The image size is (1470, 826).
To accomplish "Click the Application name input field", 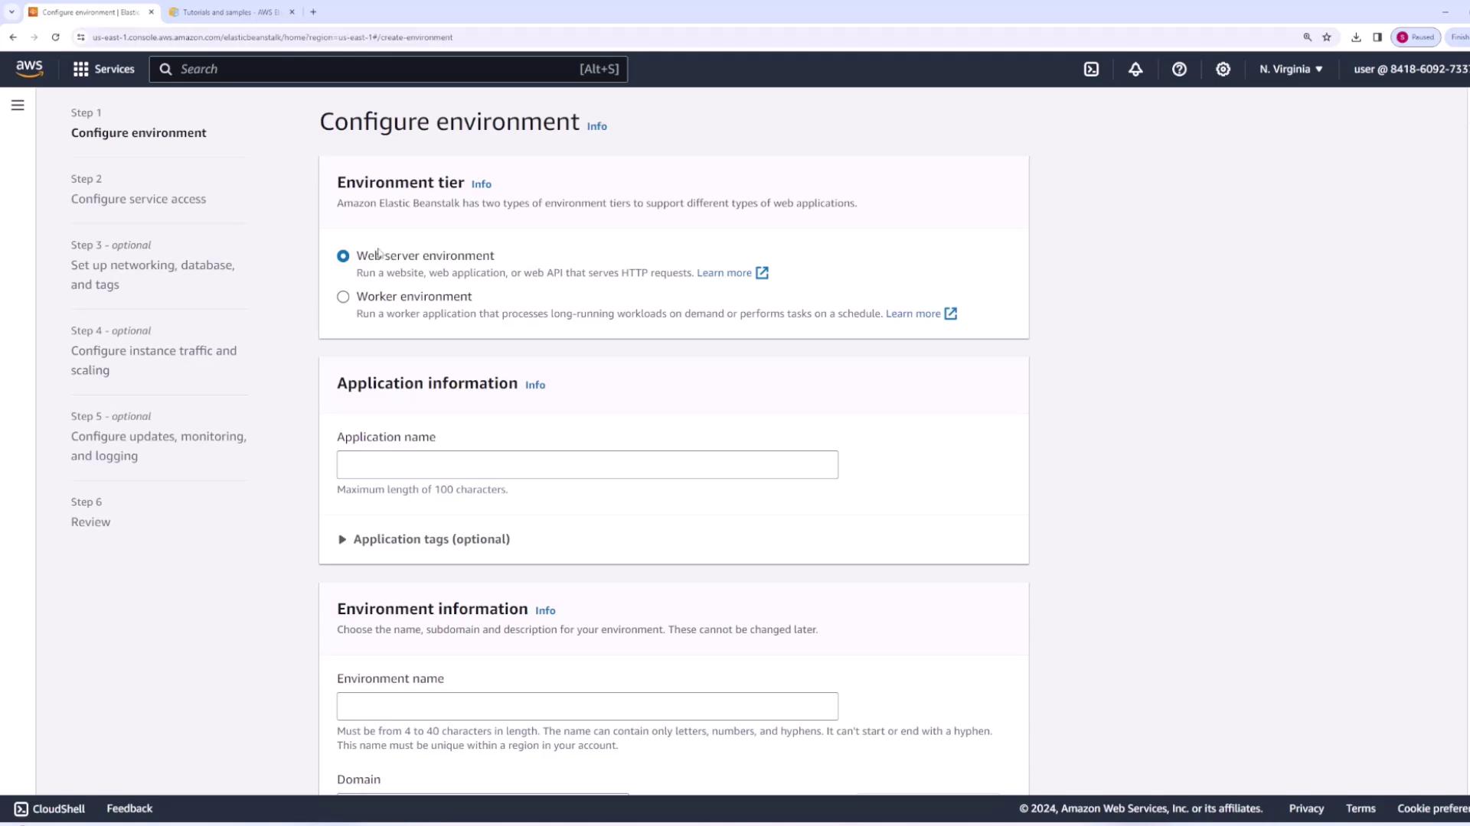I will click(587, 465).
